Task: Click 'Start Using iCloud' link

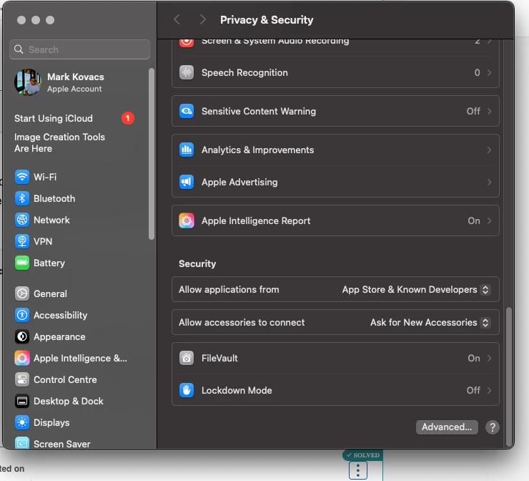Action: (54, 118)
